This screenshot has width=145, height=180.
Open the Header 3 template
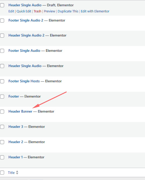16,127
